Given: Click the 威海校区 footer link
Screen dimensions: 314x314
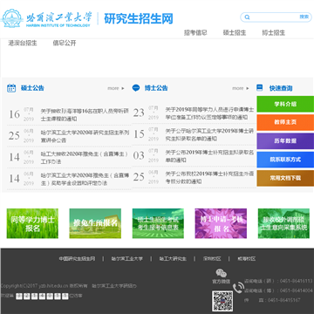Looking at the screenshot, I should (247, 258).
